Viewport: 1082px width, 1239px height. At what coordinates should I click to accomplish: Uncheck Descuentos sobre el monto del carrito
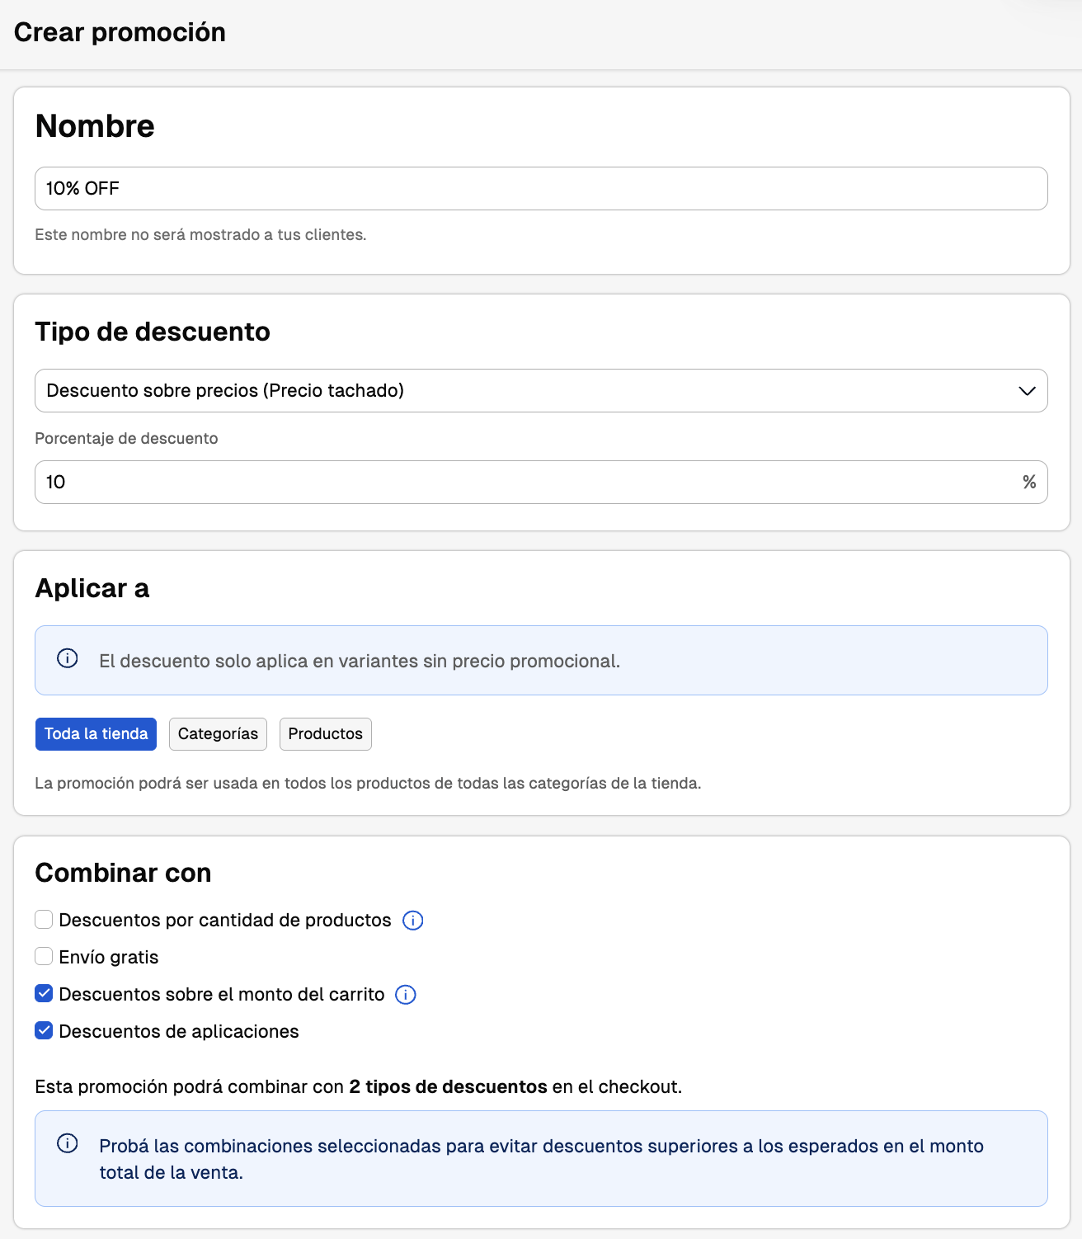tap(44, 994)
